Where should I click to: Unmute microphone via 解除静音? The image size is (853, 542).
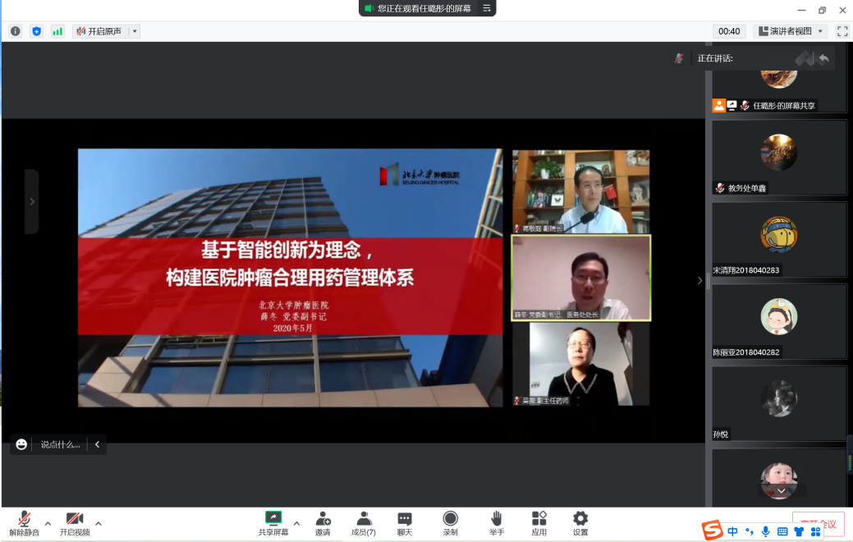coord(25,523)
